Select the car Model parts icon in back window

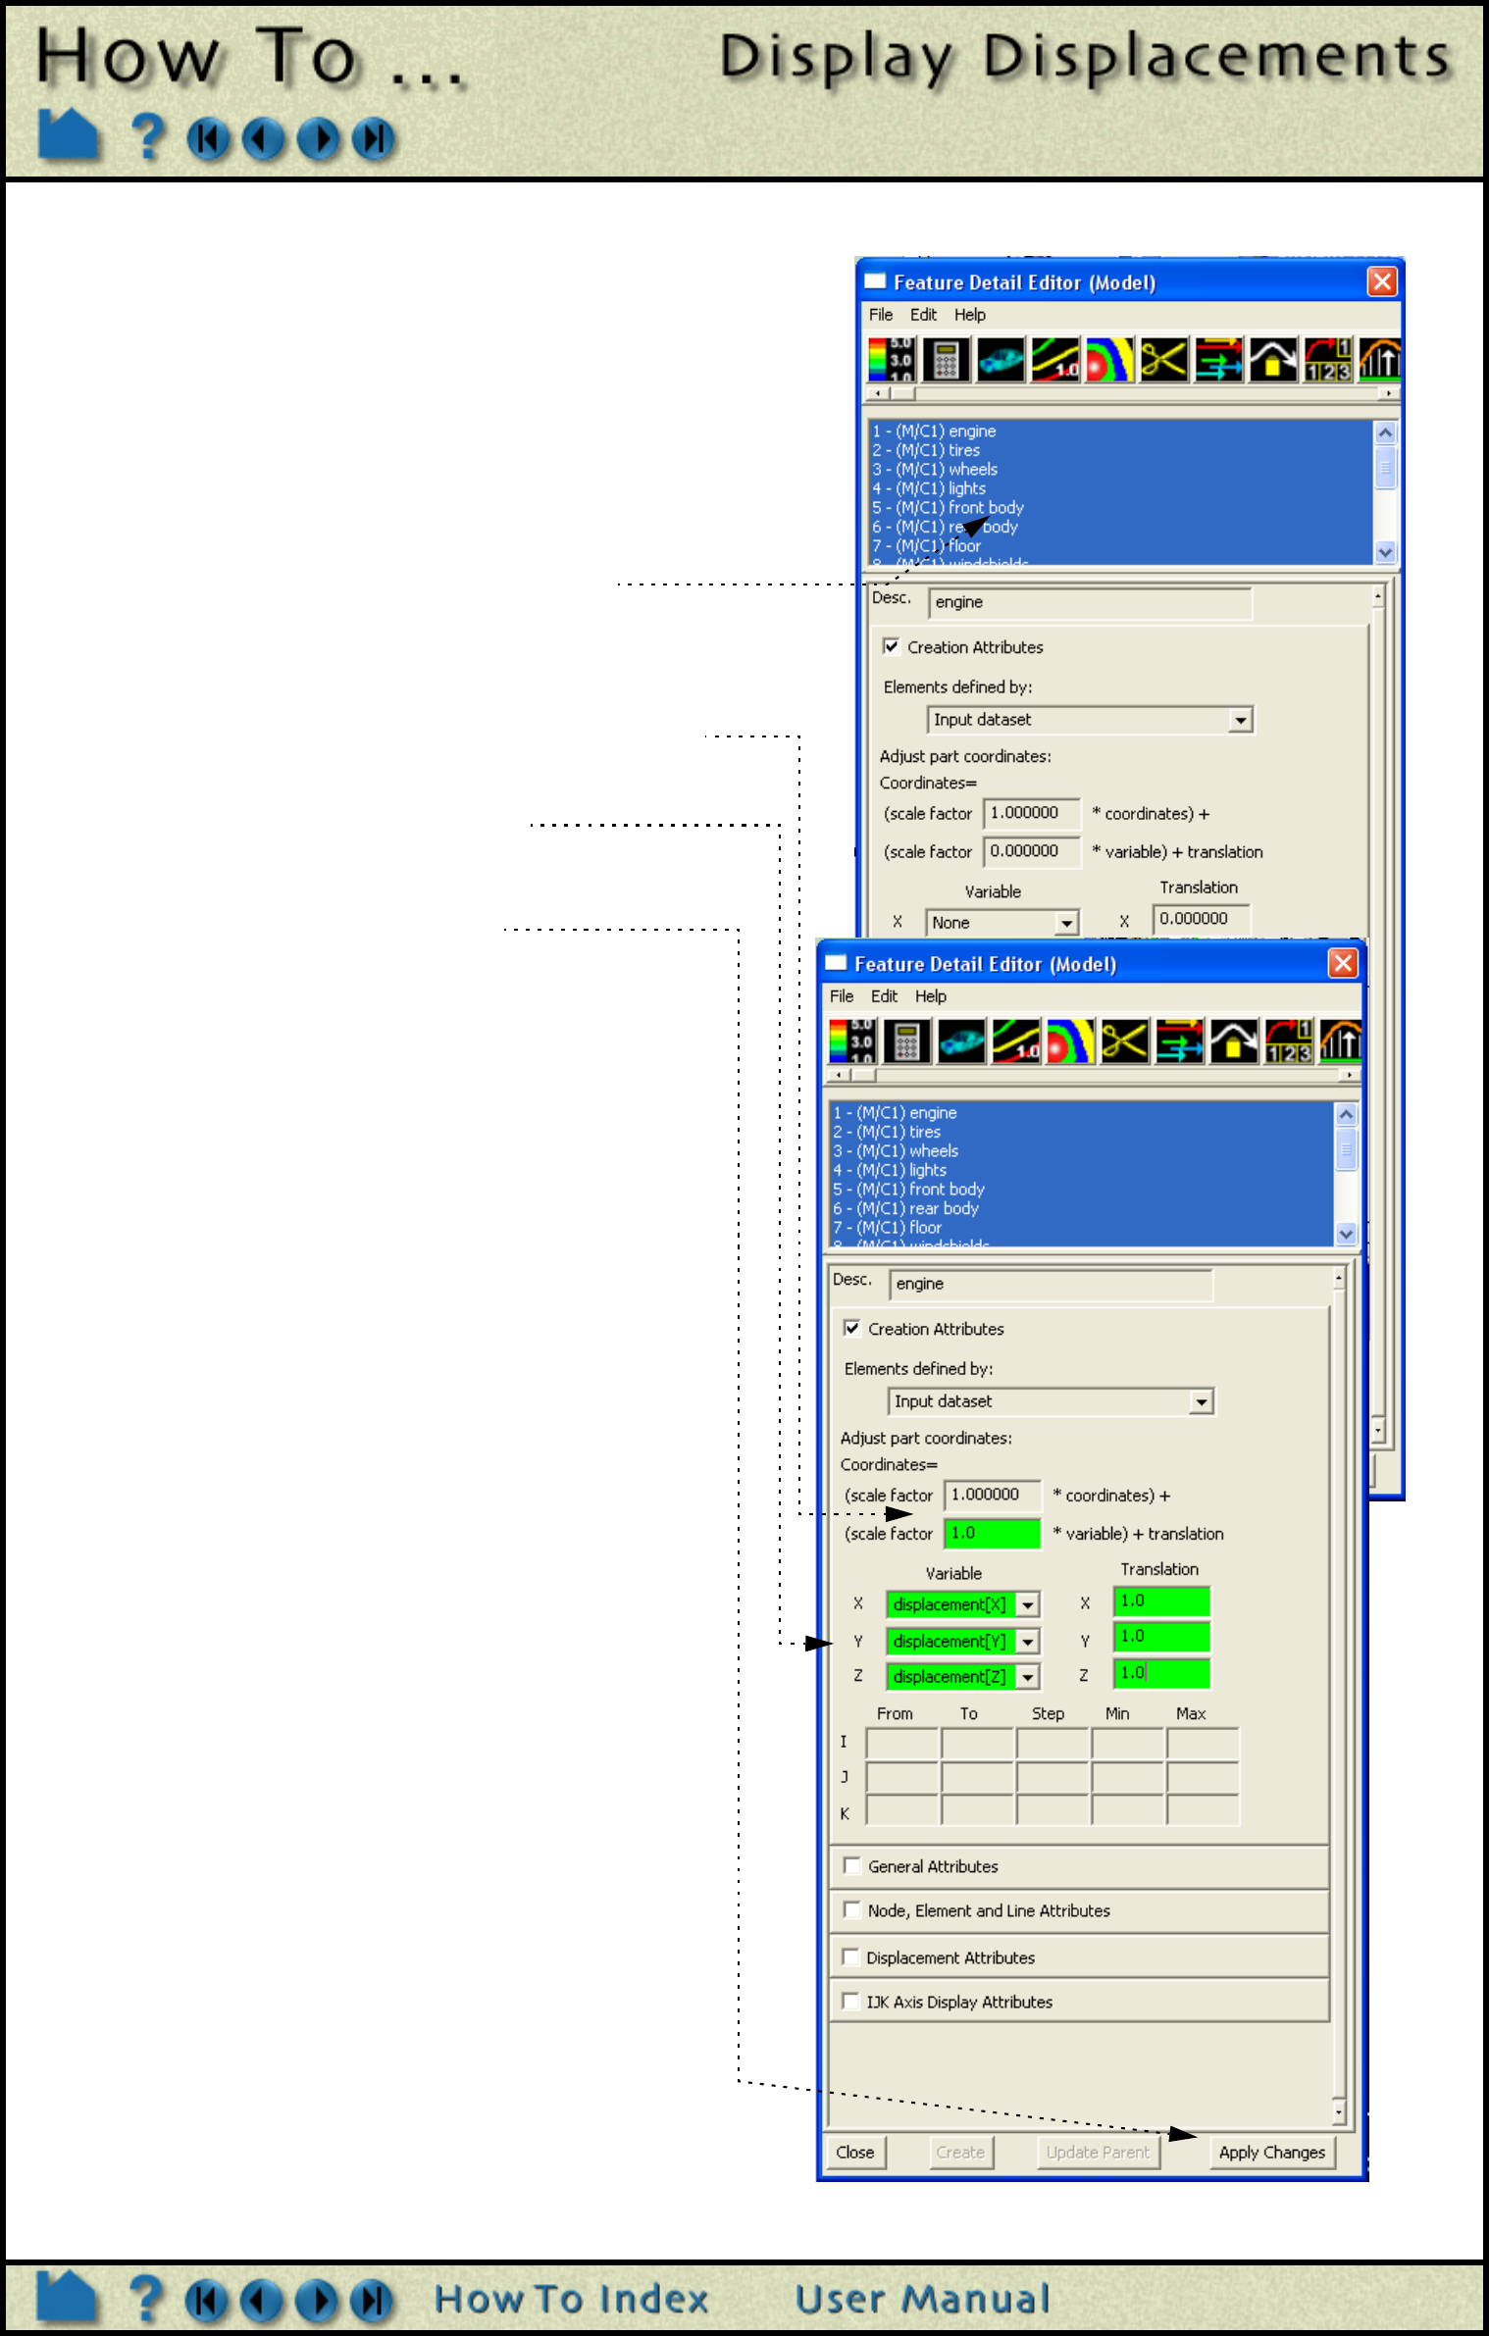[1001, 359]
